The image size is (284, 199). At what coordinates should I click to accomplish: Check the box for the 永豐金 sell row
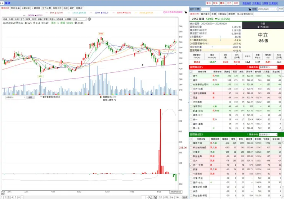coord(191,152)
